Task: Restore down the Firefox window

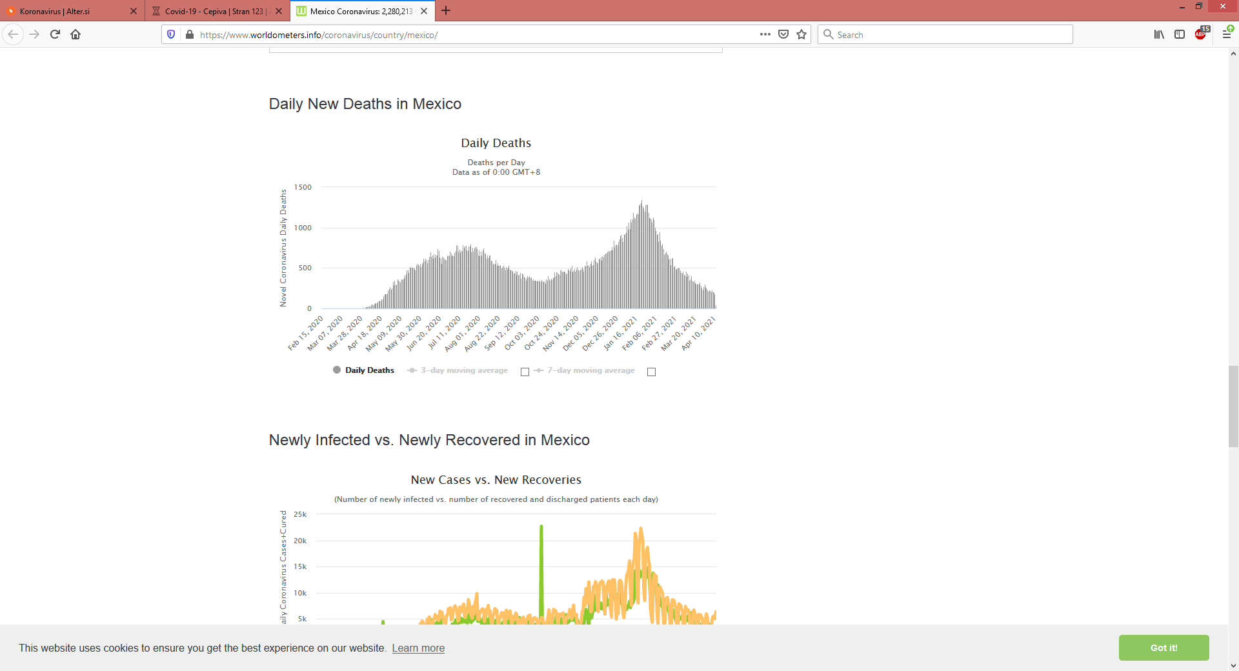Action: click(x=1199, y=6)
